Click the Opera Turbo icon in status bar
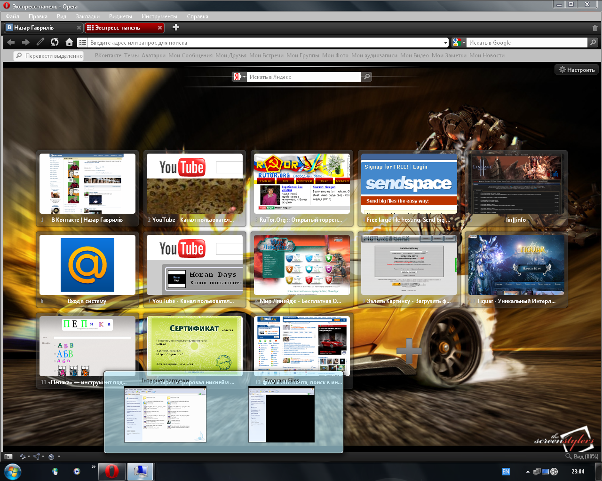602x481 pixels. click(52, 456)
